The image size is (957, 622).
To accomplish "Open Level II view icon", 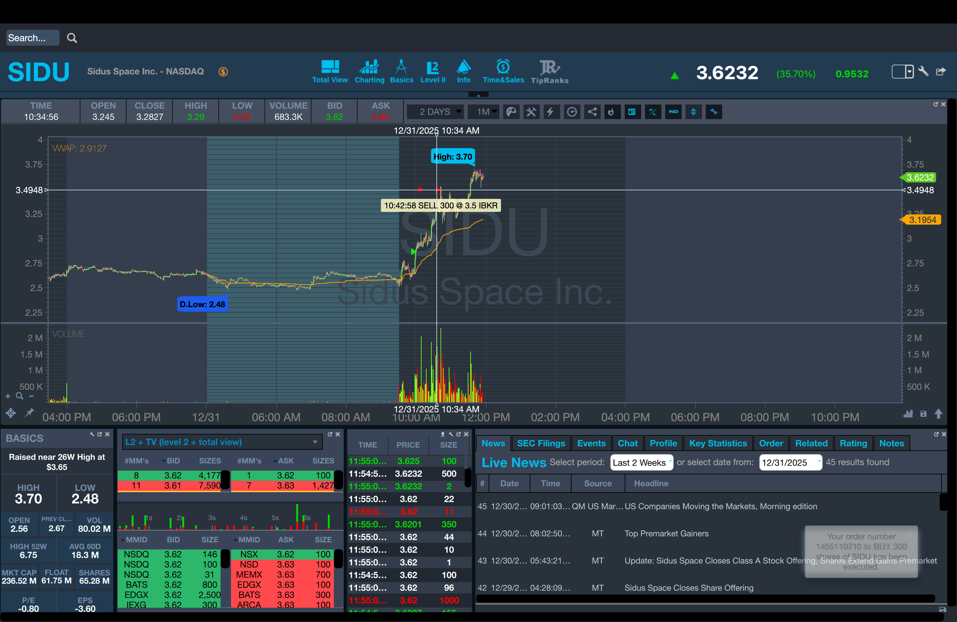I will [433, 72].
